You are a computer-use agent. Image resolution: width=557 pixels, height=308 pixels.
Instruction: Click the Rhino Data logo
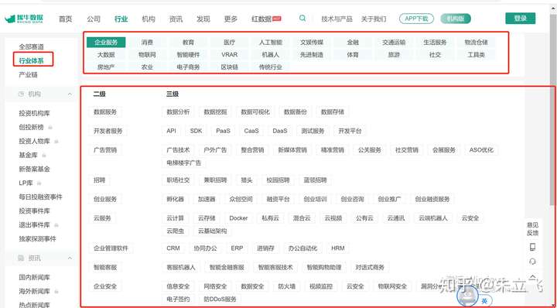click(24, 19)
